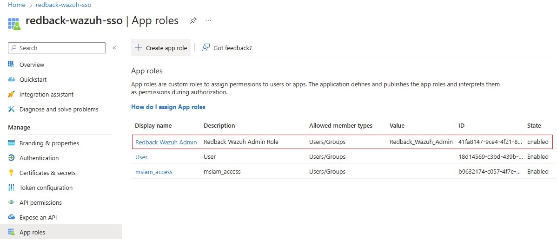The height and width of the screenshot is (240, 557).
Task: Click the Certificates & secrets key icon
Action: [11, 173]
